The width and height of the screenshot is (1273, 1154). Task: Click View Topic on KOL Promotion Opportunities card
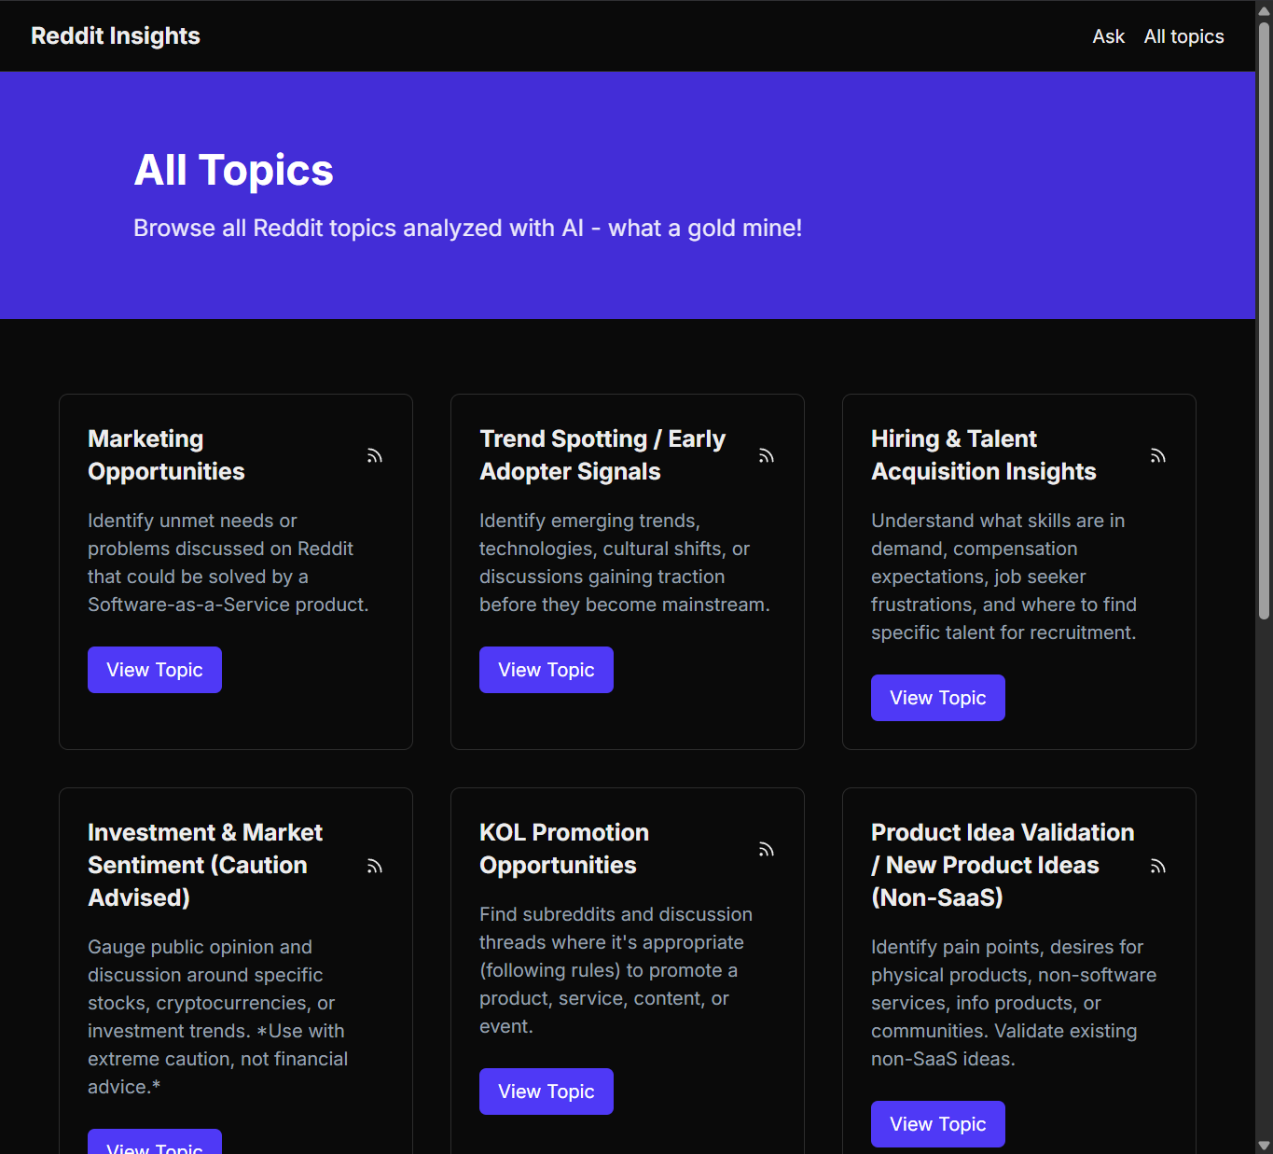(546, 1091)
